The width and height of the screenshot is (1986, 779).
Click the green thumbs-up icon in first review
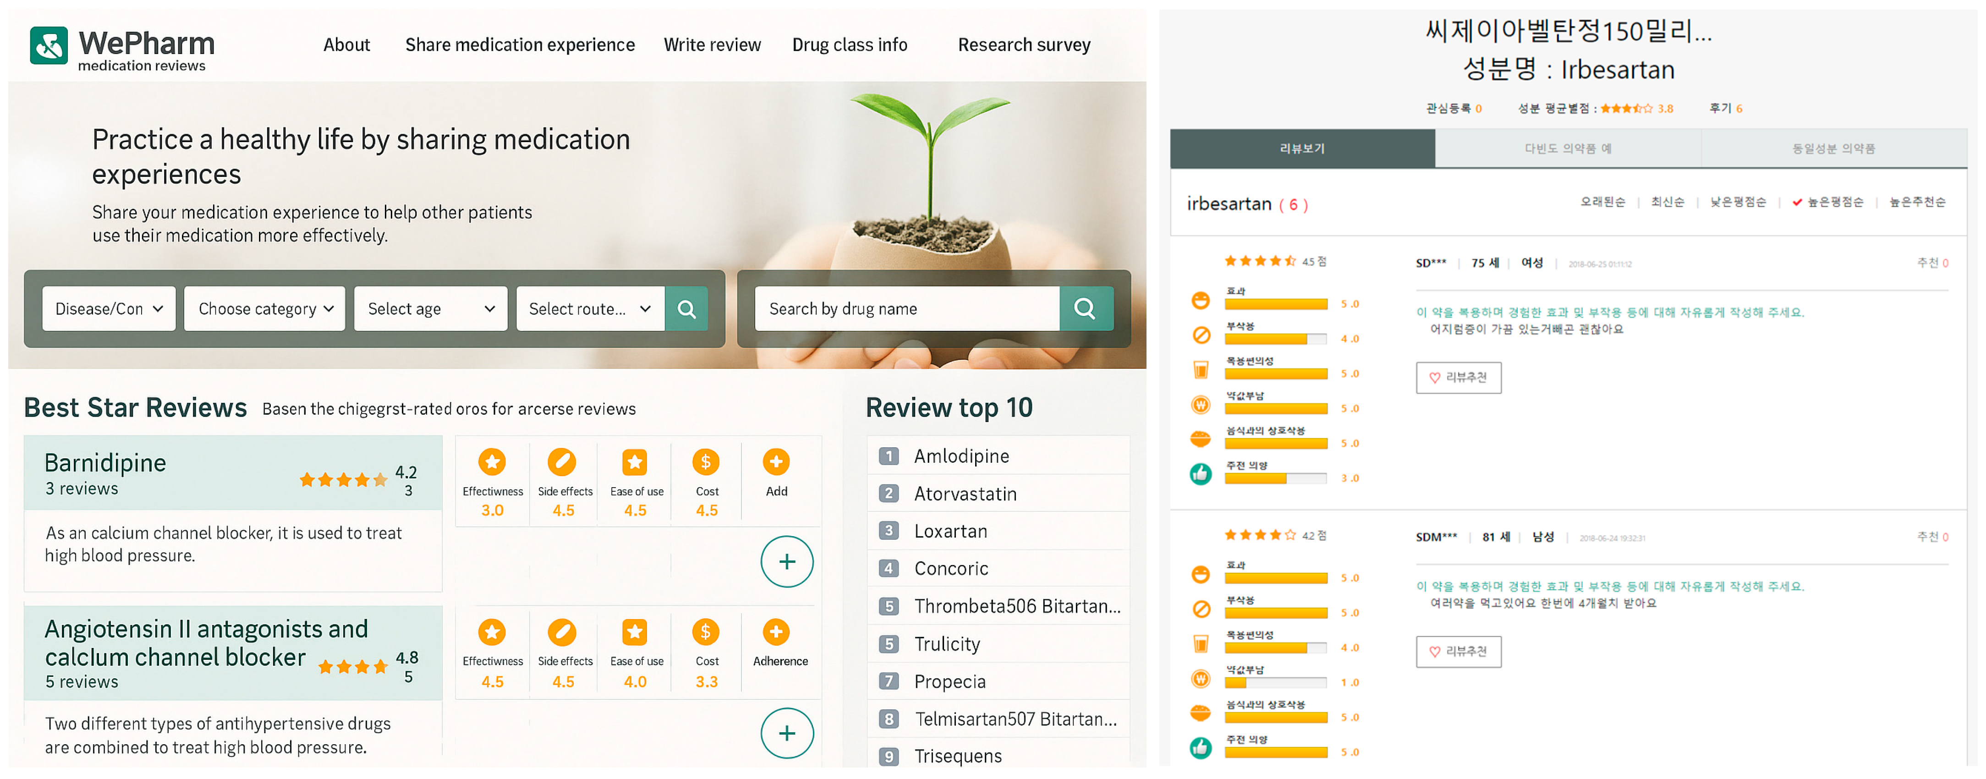1201,473
